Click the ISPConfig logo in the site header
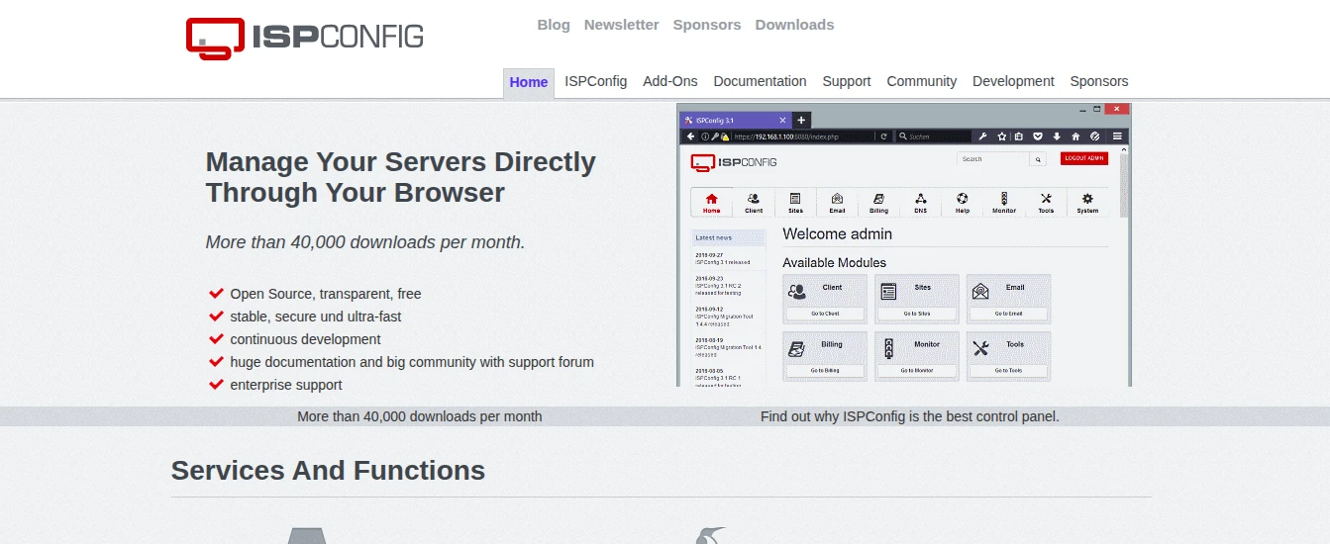 click(304, 38)
